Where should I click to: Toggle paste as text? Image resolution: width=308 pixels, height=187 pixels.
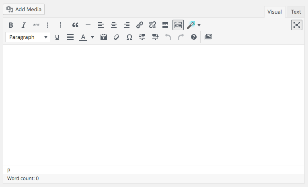tap(104, 37)
